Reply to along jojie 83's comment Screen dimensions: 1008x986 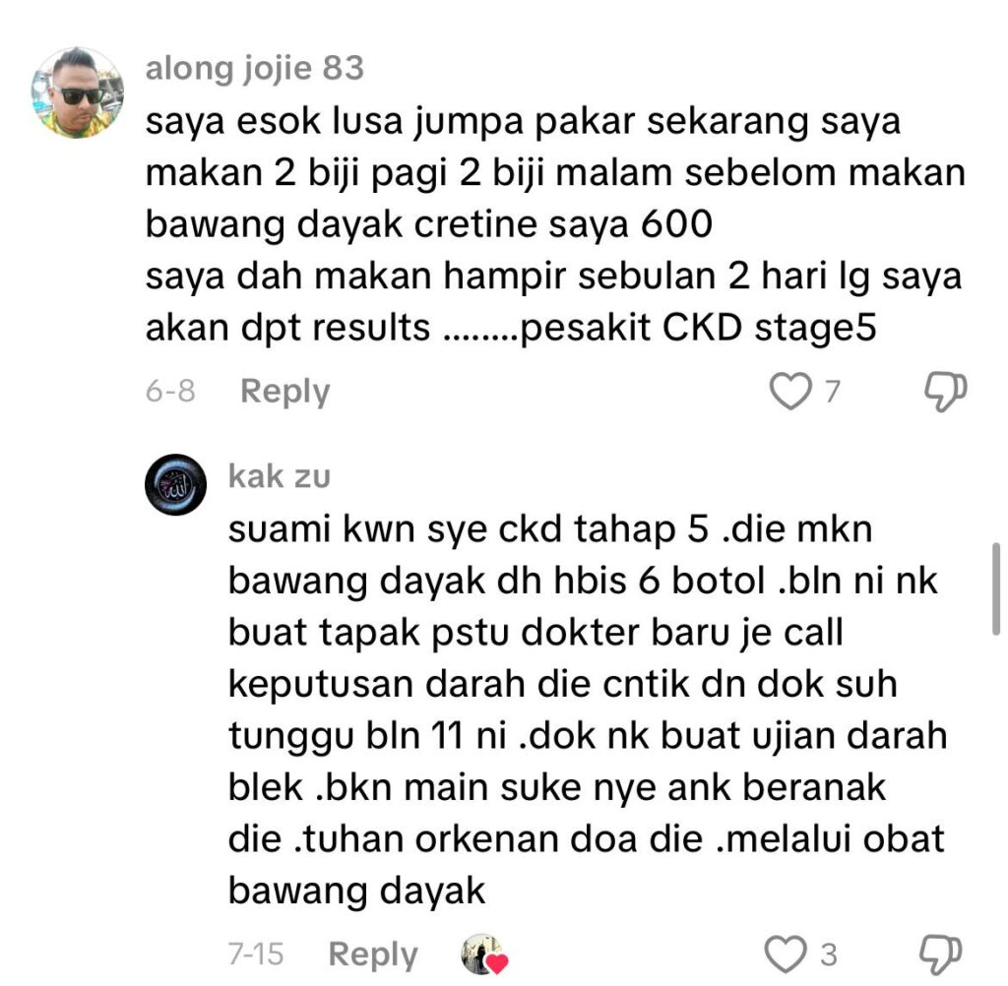pyautogui.click(x=284, y=392)
